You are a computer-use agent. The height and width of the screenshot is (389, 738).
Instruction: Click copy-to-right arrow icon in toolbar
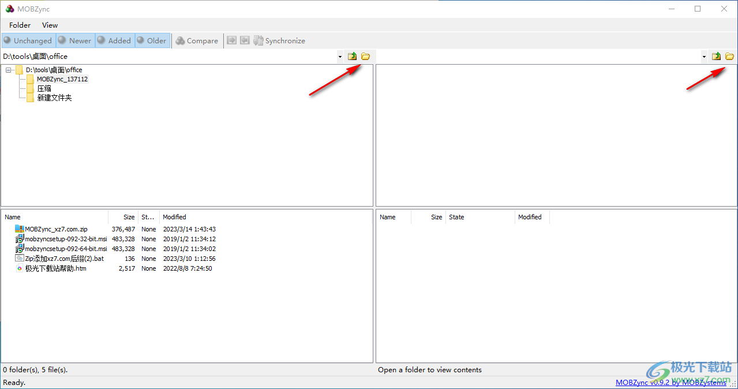[x=232, y=40]
